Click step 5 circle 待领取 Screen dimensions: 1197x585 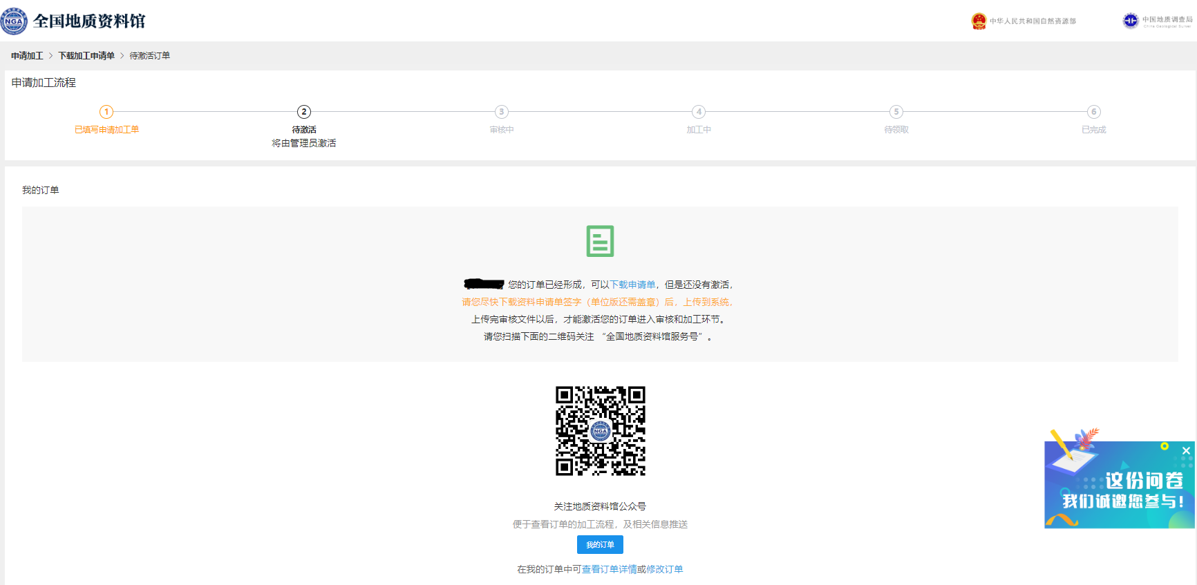pyautogui.click(x=896, y=112)
